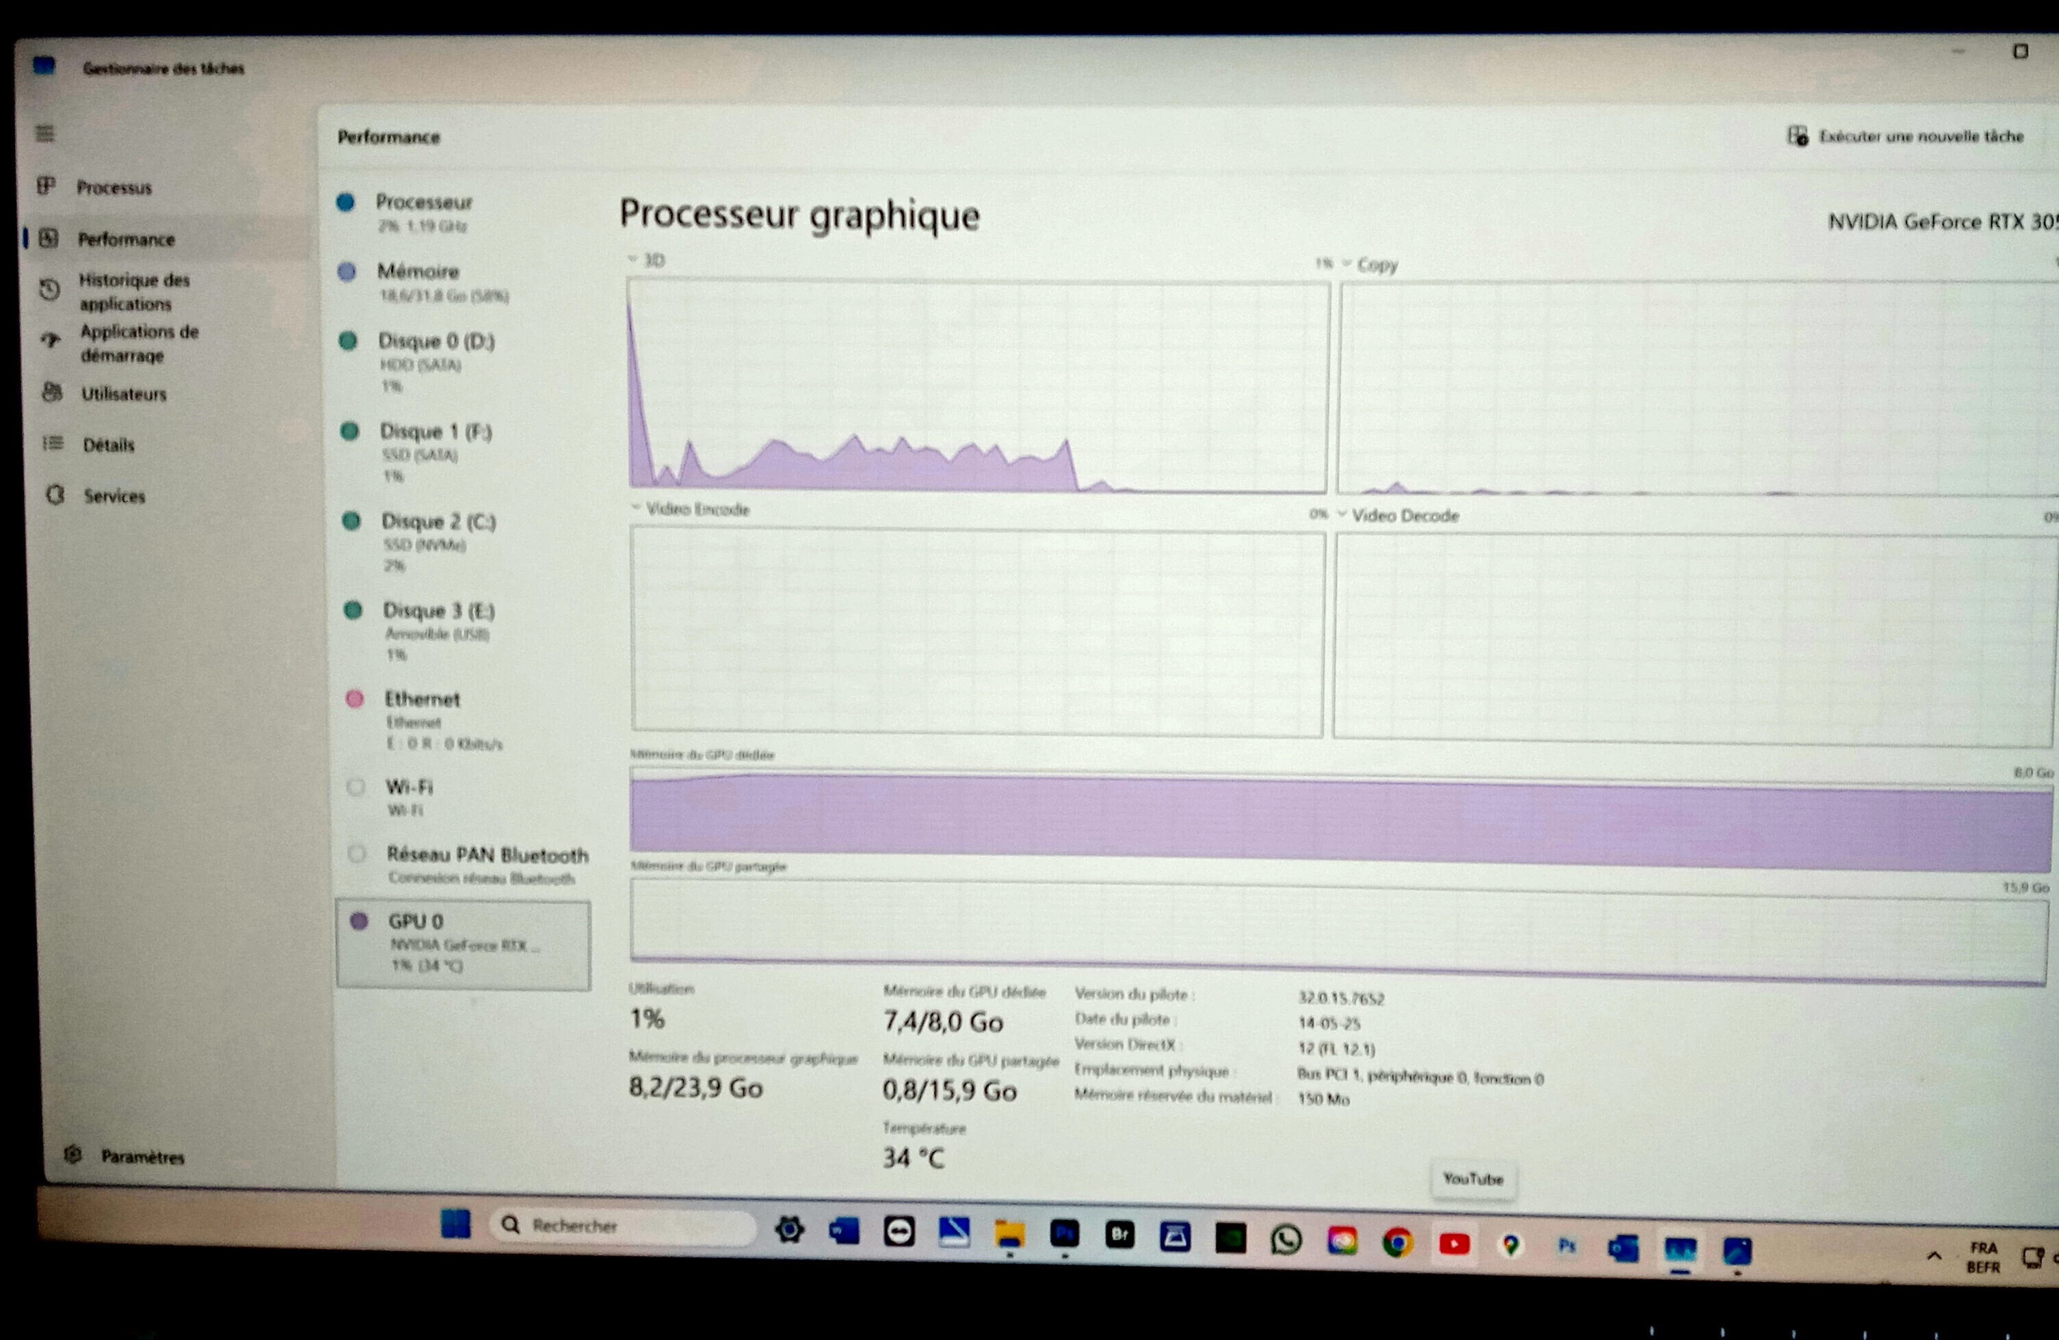Open the Video Decode engine dropdown
The height and width of the screenshot is (1340, 2059).
pyautogui.click(x=1397, y=516)
